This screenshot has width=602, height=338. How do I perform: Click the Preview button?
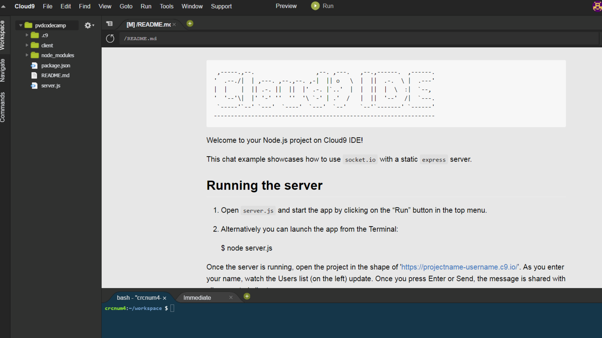pos(286,6)
